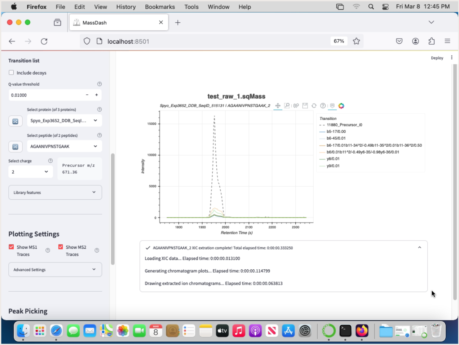Open the Select charge dropdown
The height and width of the screenshot is (345, 459).
[x=31, y=172]
